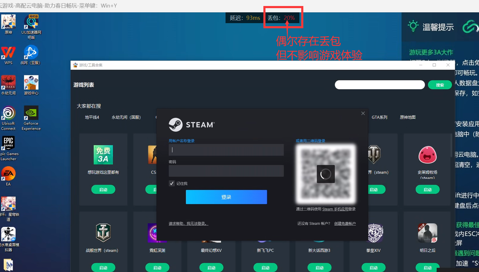Click the lightbulb icon beside 温馨提示

pos(413,26)
